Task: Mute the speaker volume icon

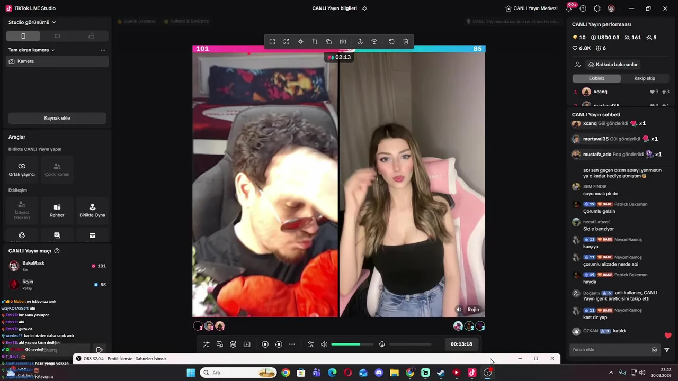Action: (x=324, y=344)
